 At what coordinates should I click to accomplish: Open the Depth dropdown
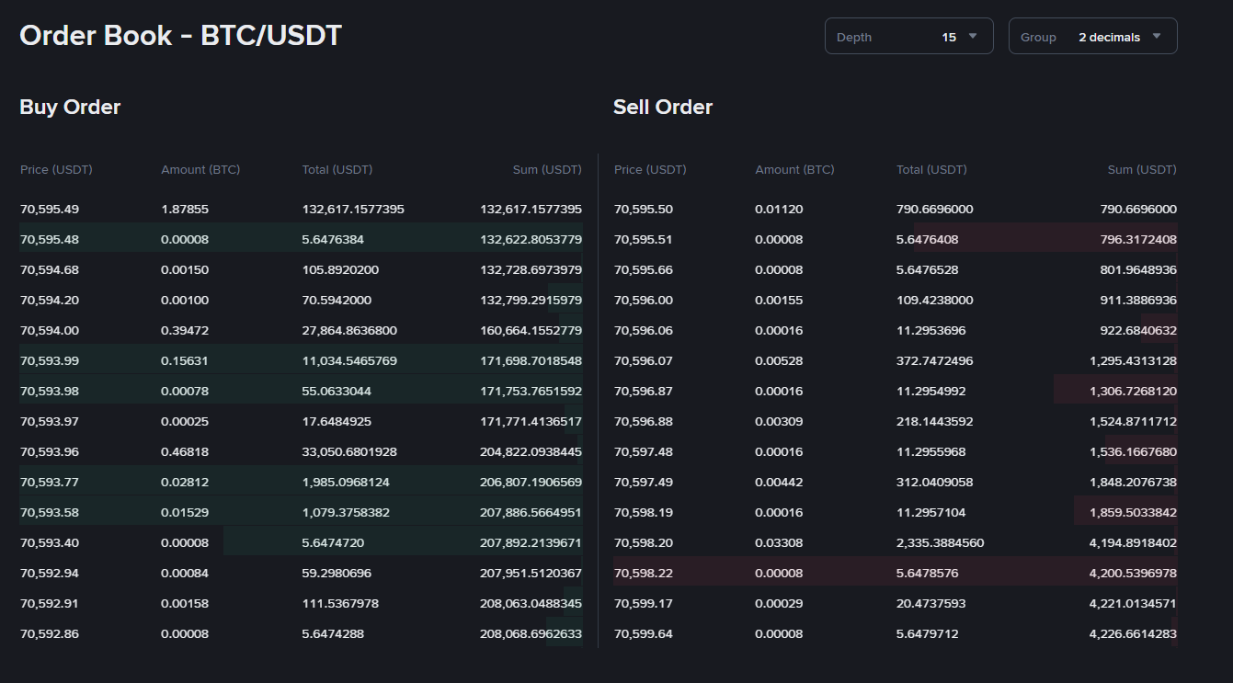[x=908, y=36]
